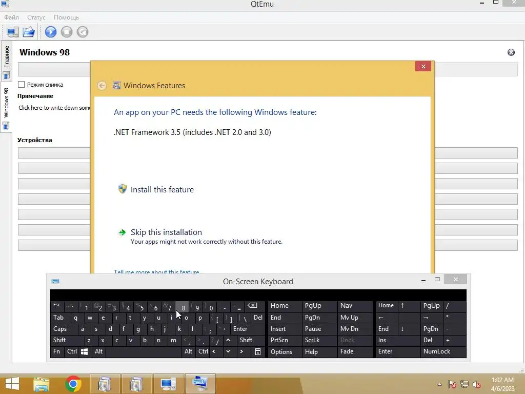
Task: Toggle the Fn key on On-Screen Keyboard
Action: click(x=57, y=351)
